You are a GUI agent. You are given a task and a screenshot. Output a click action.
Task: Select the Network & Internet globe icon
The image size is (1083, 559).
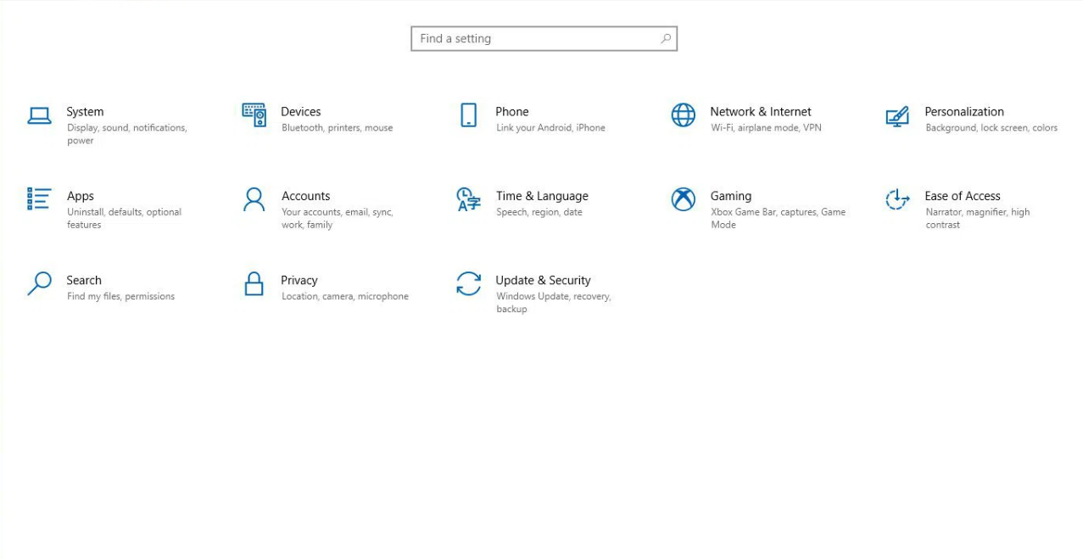click(683, 115)
